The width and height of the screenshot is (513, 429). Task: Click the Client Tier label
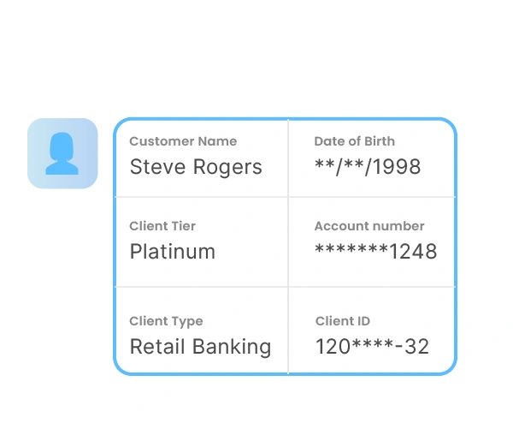tap(162, 226)
